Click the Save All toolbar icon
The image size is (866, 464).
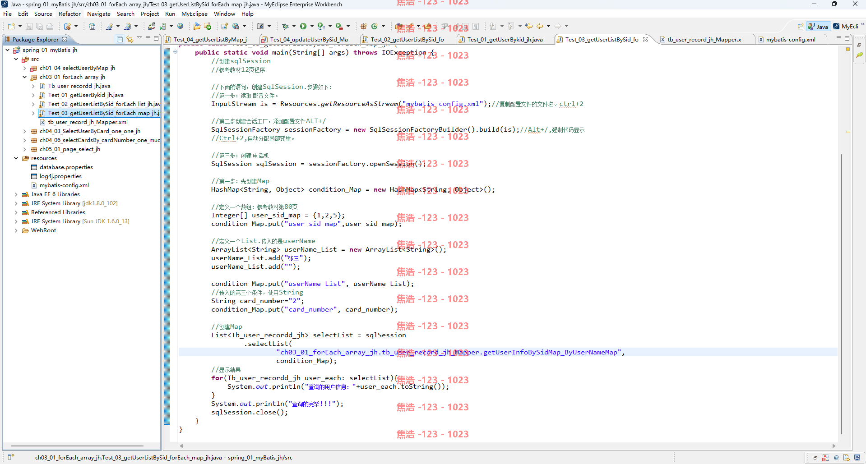pos(39,27)
